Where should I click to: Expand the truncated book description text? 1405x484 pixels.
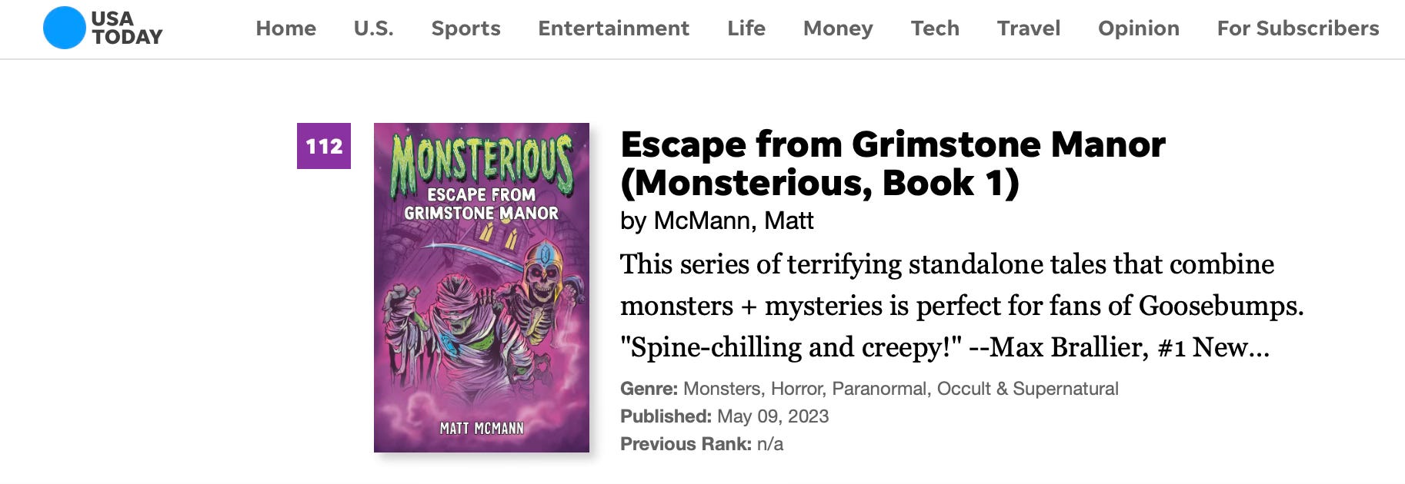click(962, 306)
